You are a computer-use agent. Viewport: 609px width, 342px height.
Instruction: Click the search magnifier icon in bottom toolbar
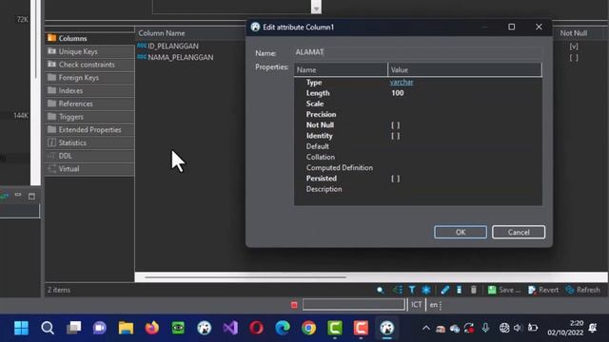381,290
